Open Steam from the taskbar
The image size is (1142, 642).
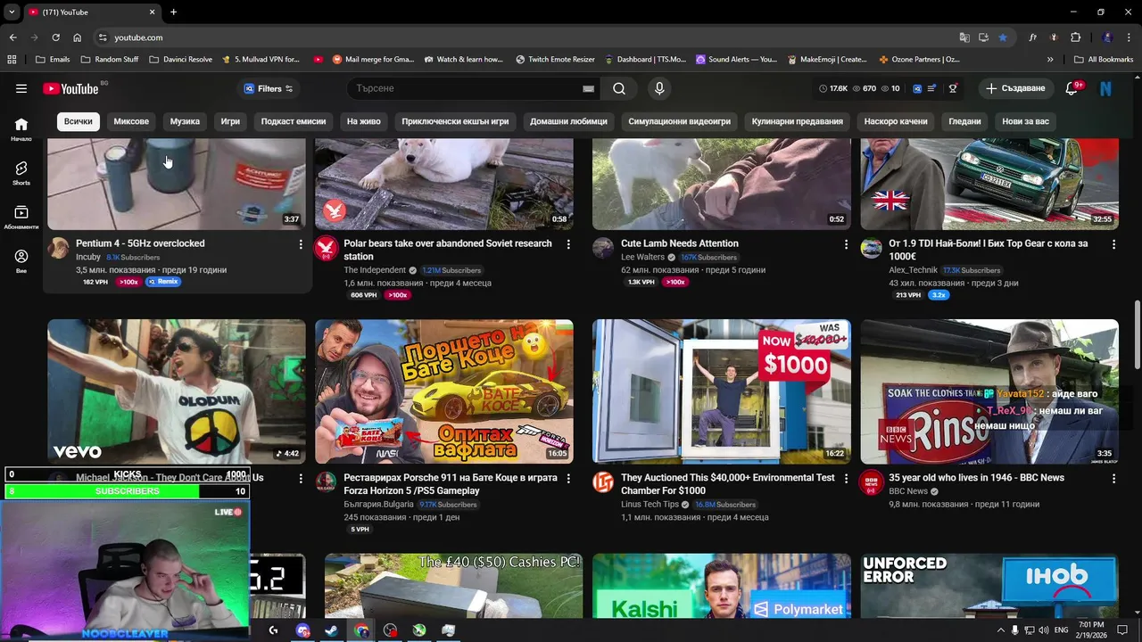point(331,630)
